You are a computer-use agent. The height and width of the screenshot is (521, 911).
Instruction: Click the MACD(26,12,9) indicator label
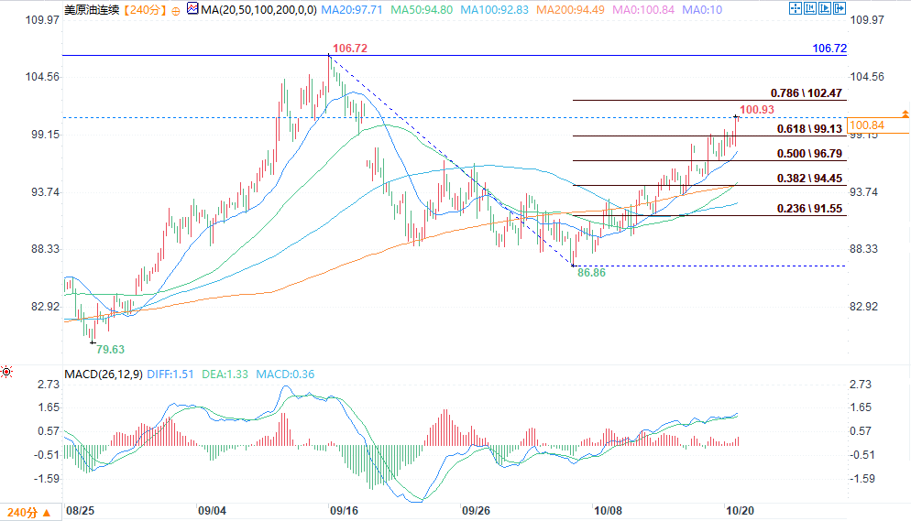104,374
